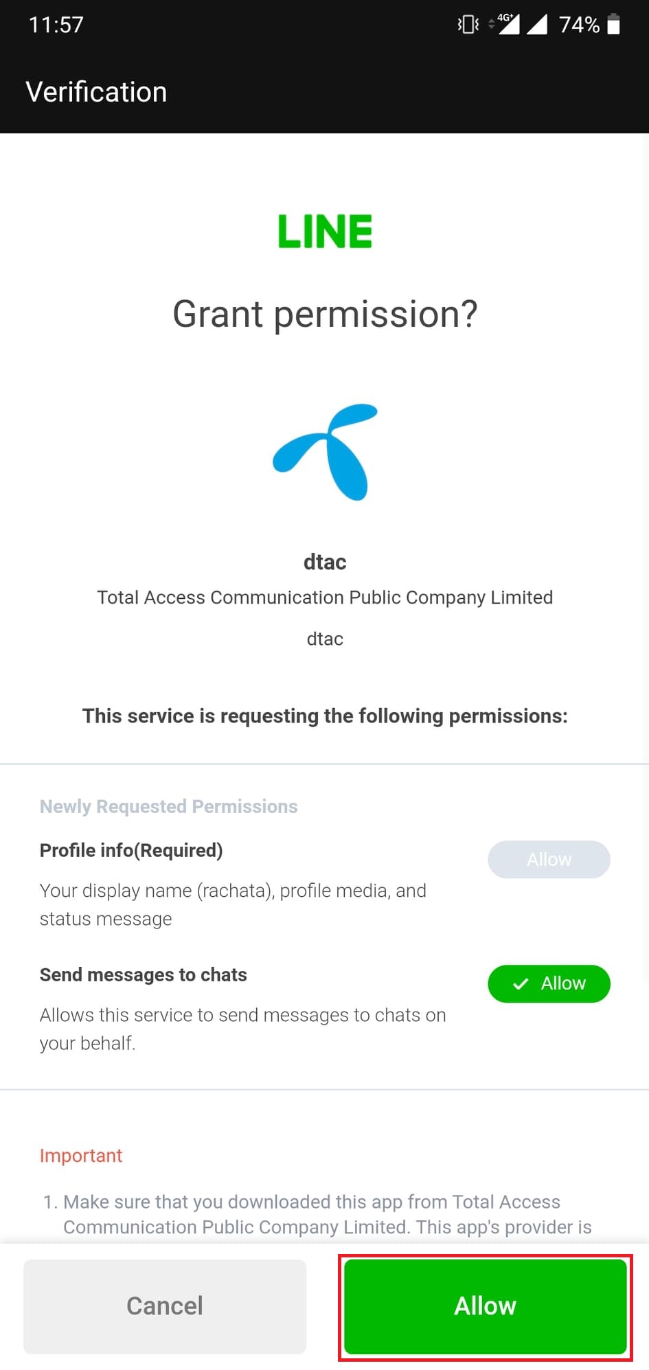Tap the 11:57 clock in status bar

(x=56, y=25)
